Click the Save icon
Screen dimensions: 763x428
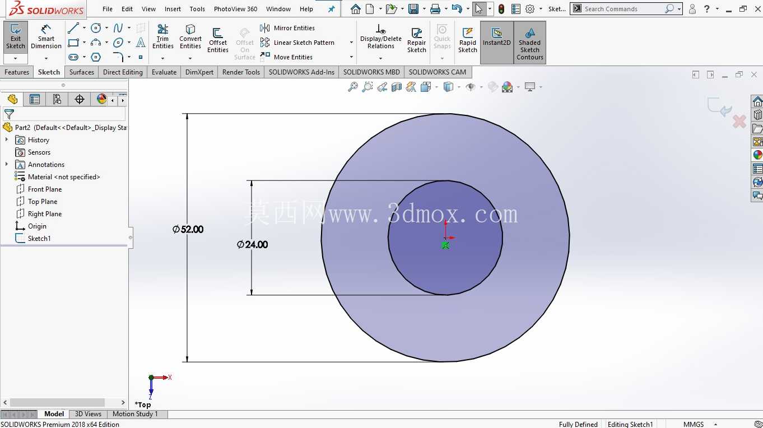(413, 9)
